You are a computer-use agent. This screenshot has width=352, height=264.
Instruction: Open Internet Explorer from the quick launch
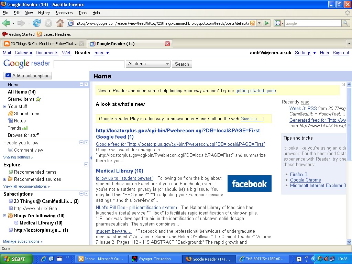[44, 259]
